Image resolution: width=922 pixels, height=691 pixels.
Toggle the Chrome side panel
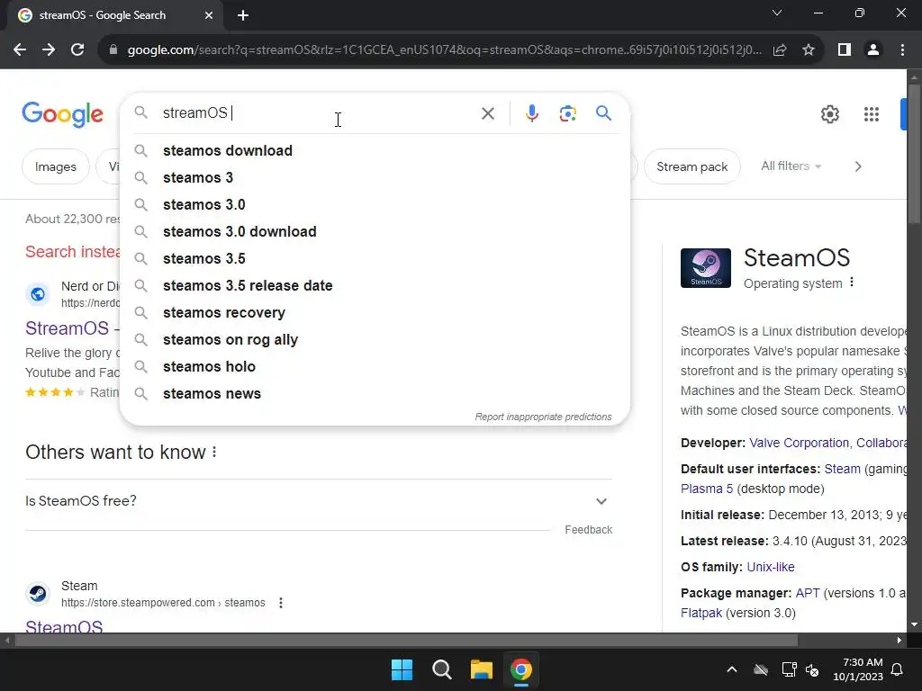[x=845, y=50]
